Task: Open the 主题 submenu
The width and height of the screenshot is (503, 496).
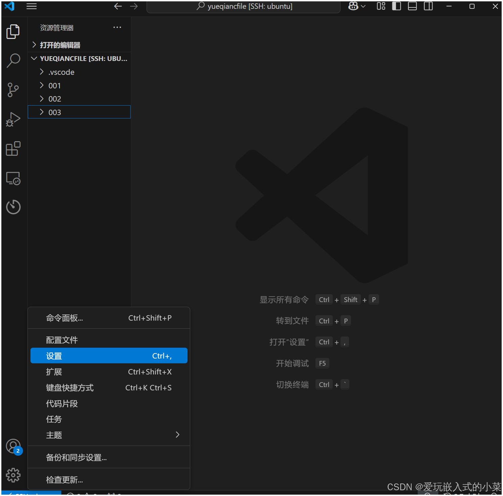Action: click(x=109, y=435)
